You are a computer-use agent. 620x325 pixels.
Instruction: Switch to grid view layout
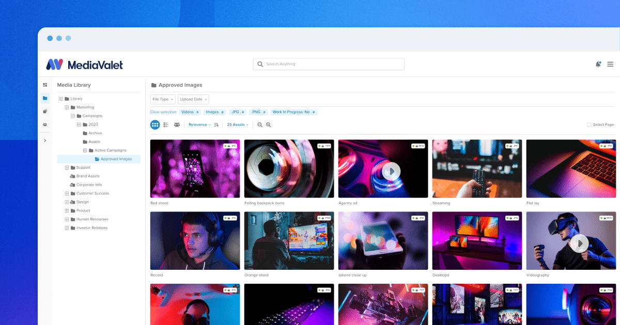tap(155, 125)
